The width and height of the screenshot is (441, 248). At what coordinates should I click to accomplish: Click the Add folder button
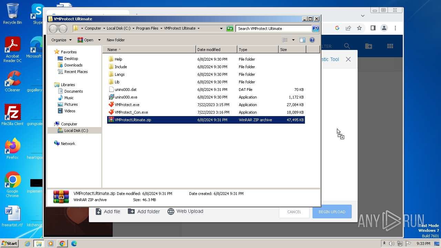pyautogui.click(x=144, y=211)
